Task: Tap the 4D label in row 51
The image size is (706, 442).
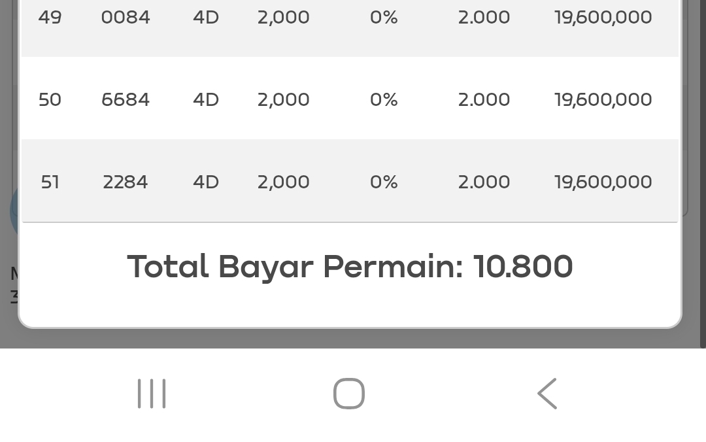Action: [206, 182]
